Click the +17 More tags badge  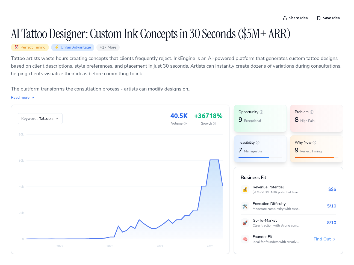(x=108, y=47)
